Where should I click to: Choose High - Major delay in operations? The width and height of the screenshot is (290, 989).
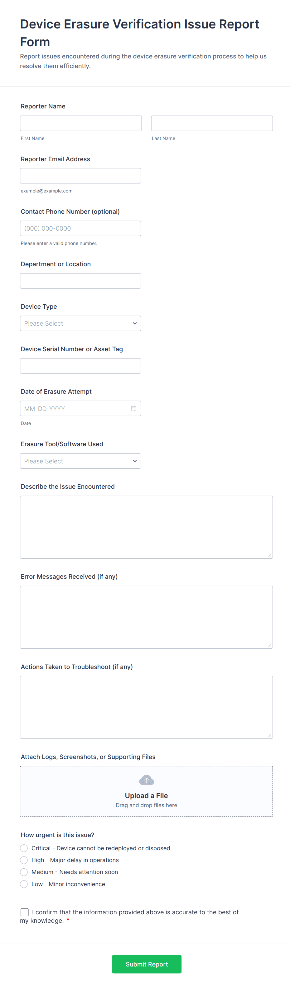(24, 860)
